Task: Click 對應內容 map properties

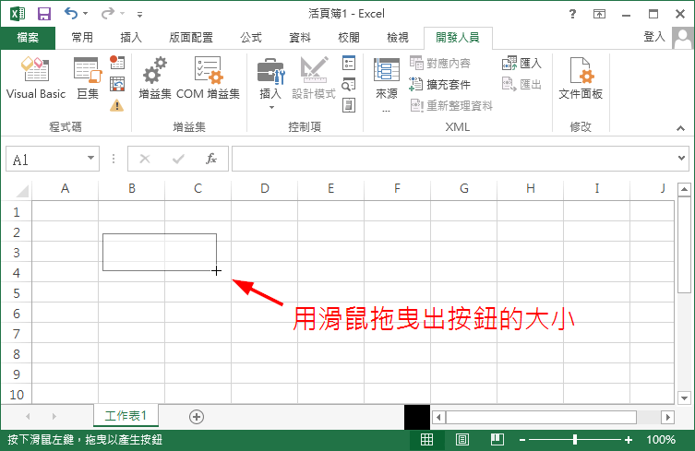Action: point(440,63)
